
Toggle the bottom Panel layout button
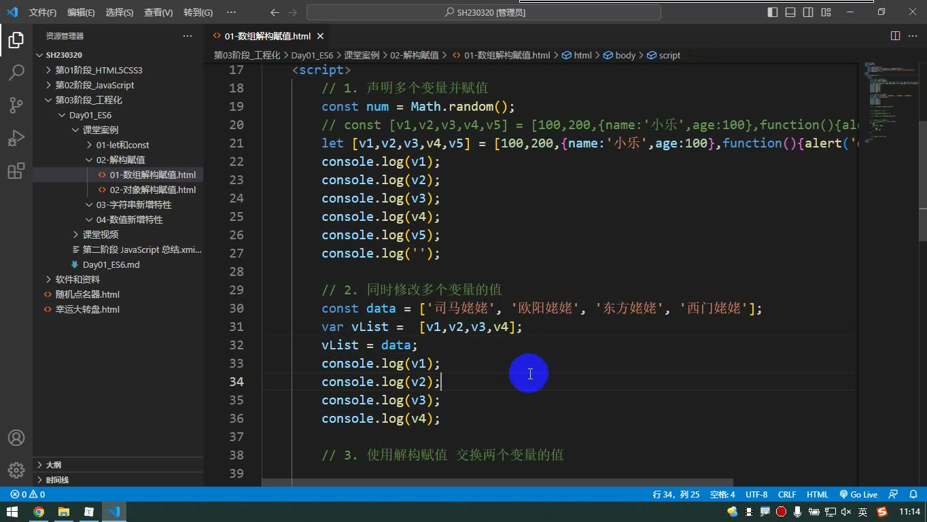(790, 12)
